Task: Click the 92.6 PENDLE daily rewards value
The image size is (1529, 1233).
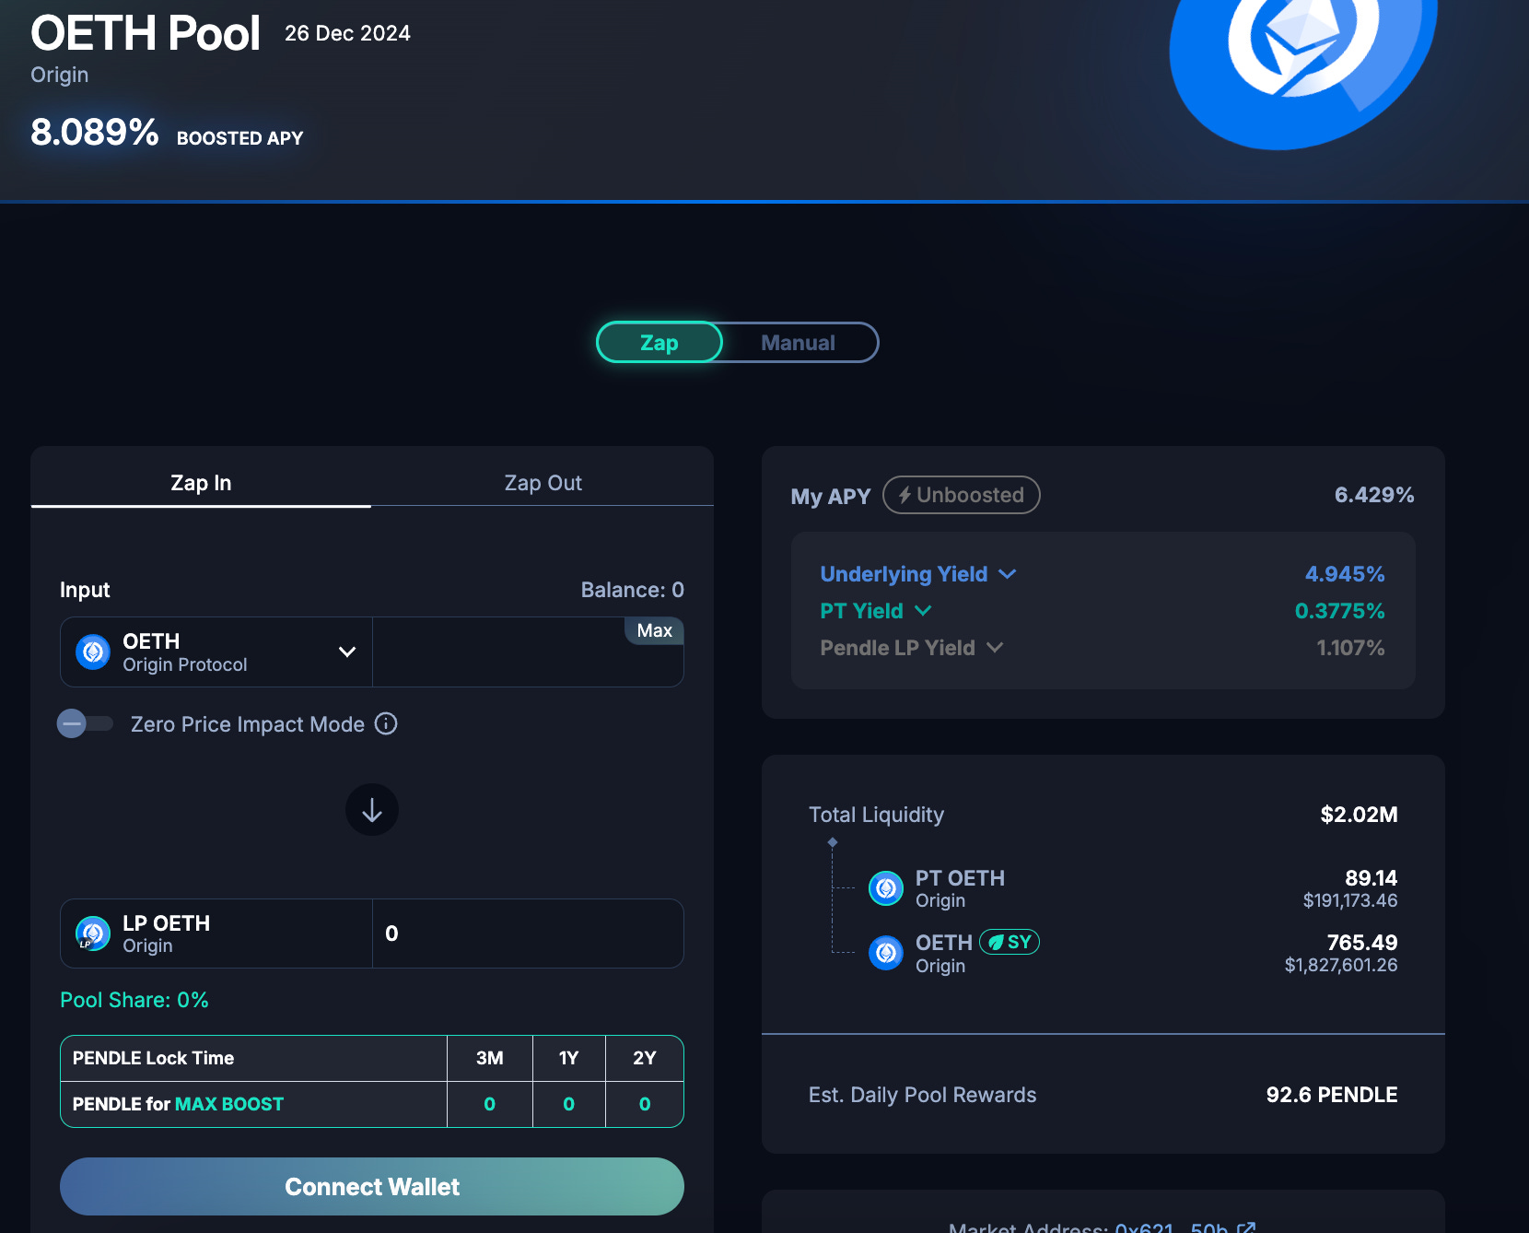Action: click(1332, 1095)
